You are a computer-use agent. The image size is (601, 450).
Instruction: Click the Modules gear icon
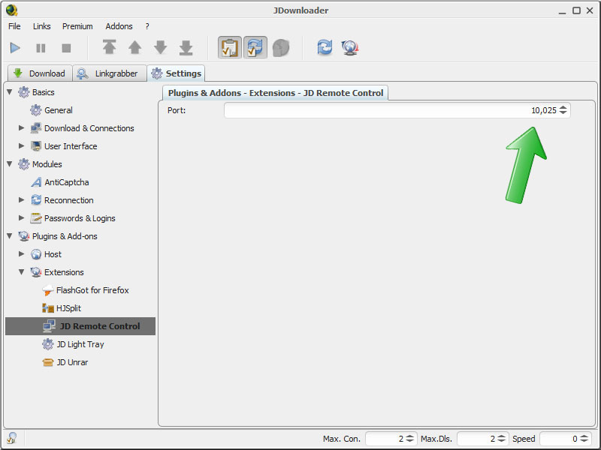pos(24,164)
